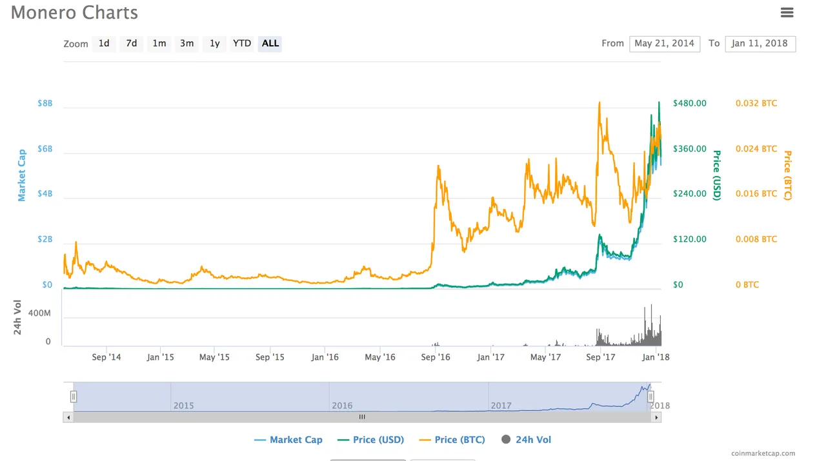Image resolution: width=826 pixels, height=461 pixels.
Task: Set zoom to YTD
Action: point(242,43)
